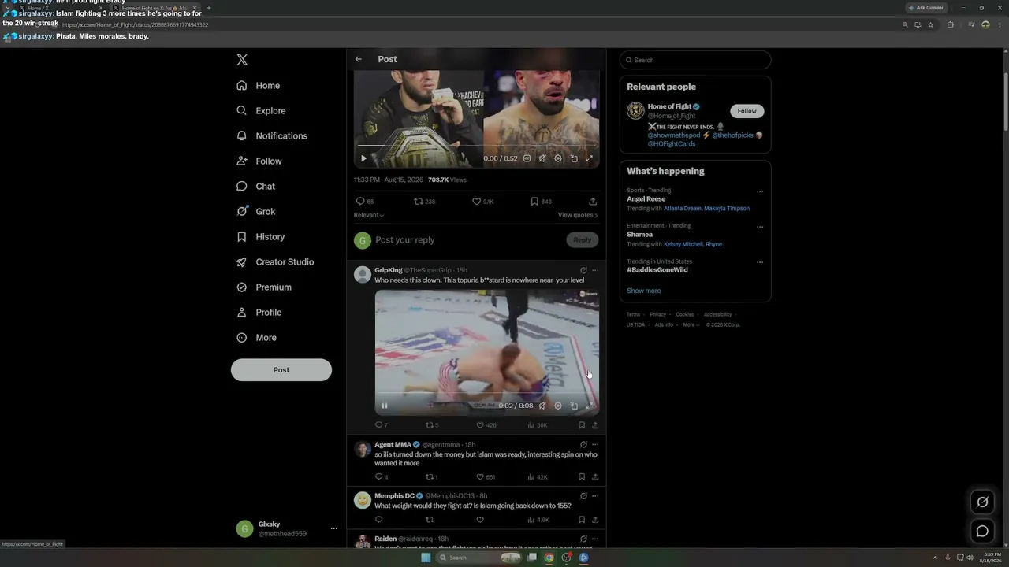Open Notifications in the X sidebar

tap(272, 136)
